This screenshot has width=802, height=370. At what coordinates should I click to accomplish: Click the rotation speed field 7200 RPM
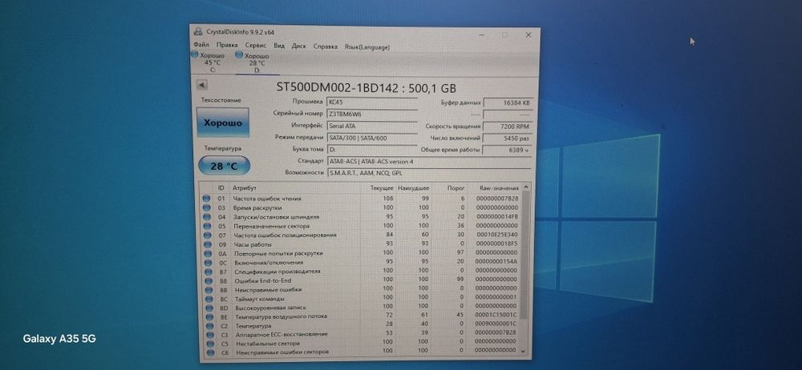click(508, 127)
